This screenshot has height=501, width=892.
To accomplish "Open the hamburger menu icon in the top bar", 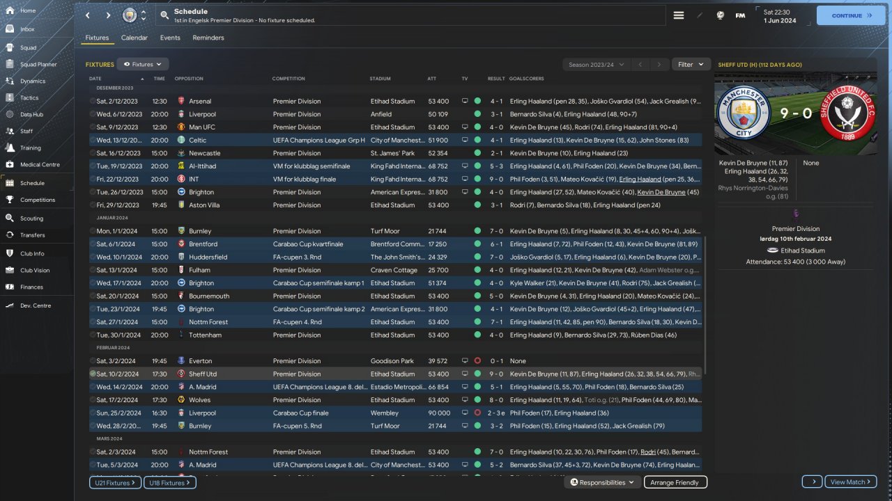I will (x=678, y=15).
